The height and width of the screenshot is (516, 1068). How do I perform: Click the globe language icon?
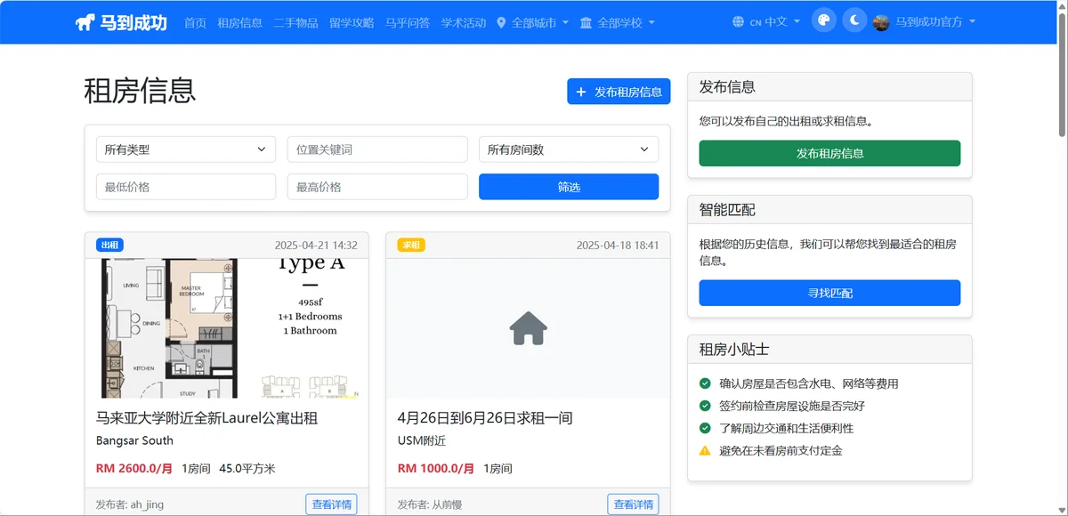[739, 22]
